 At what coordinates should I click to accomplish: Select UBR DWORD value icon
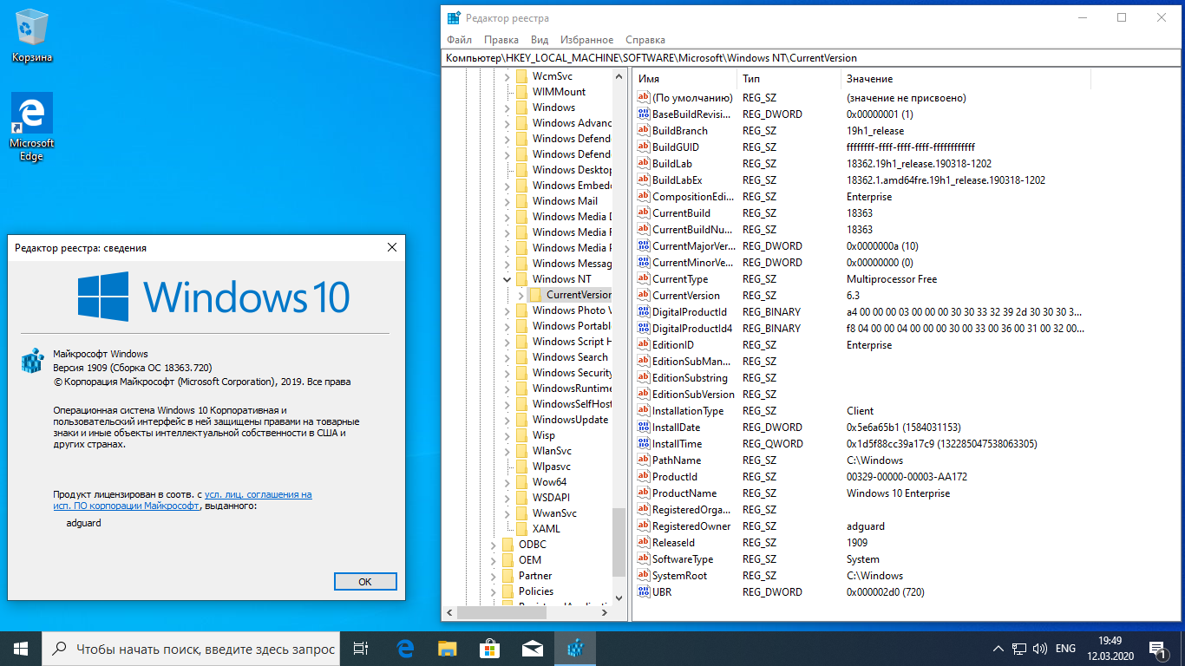[644, 592]
